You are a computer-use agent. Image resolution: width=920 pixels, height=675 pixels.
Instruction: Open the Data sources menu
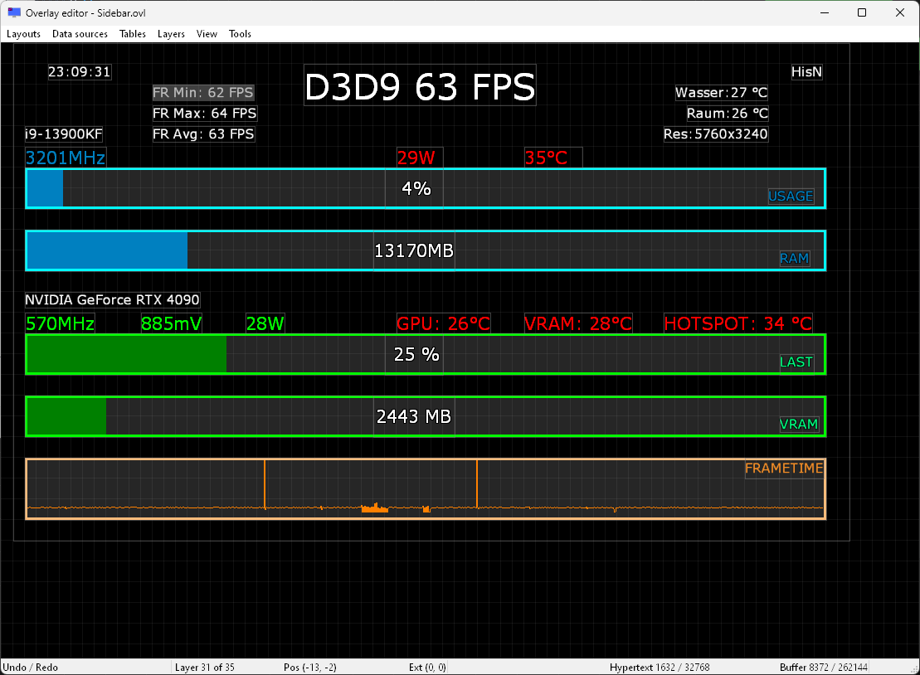[x=80, y=34]
